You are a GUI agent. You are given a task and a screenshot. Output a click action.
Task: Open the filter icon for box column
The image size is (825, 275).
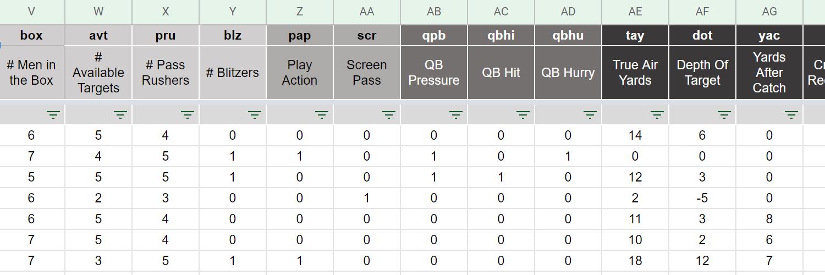(53, 115)
